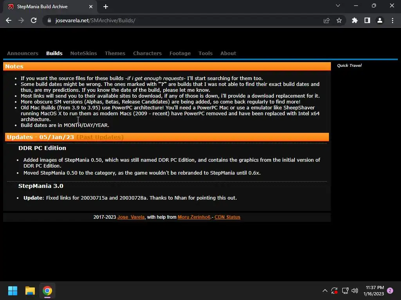Open File Explorer from the taskbar
Image resolution: width=401 pixels, height=300 pixels.
point(30,291)
